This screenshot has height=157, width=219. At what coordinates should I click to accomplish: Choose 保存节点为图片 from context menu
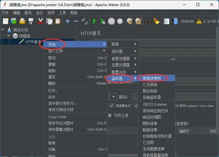(x=75, y=123)
